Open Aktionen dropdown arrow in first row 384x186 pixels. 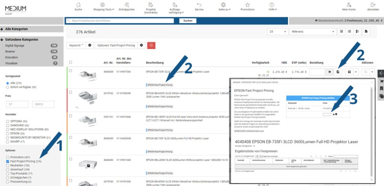point(372,72)
